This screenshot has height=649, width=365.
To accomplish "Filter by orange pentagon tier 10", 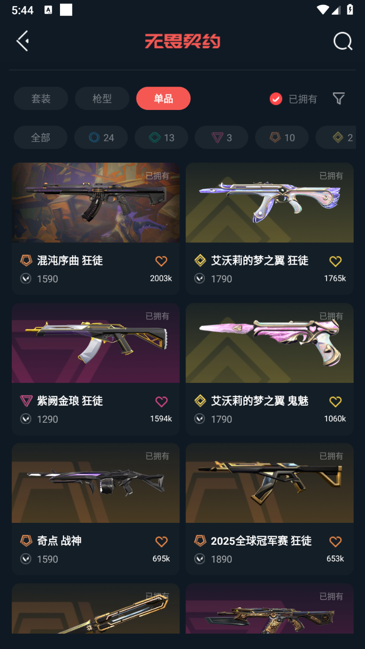I will pyautogui.click(x=282, y=138).
